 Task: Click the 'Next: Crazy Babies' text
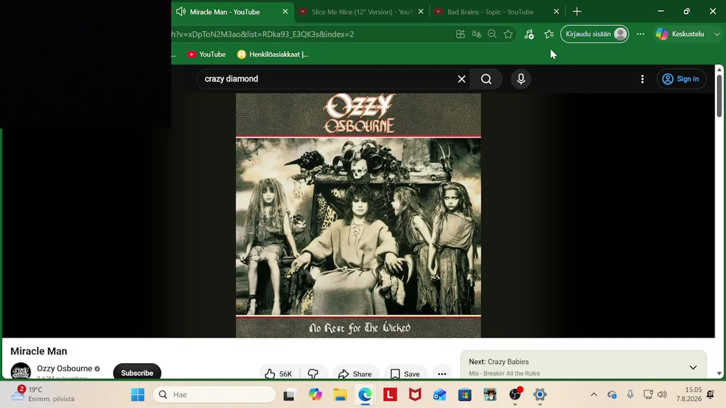[499, 362]
